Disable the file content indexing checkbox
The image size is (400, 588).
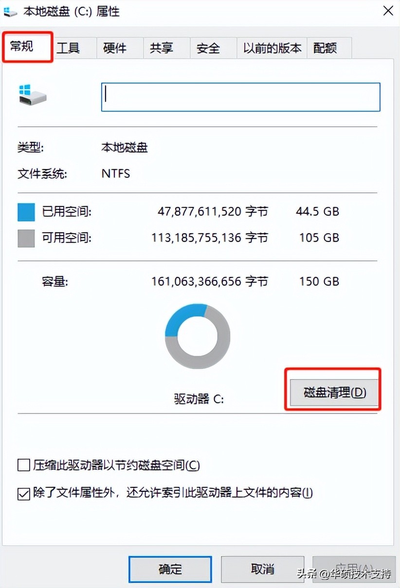(x=23, y=493)
